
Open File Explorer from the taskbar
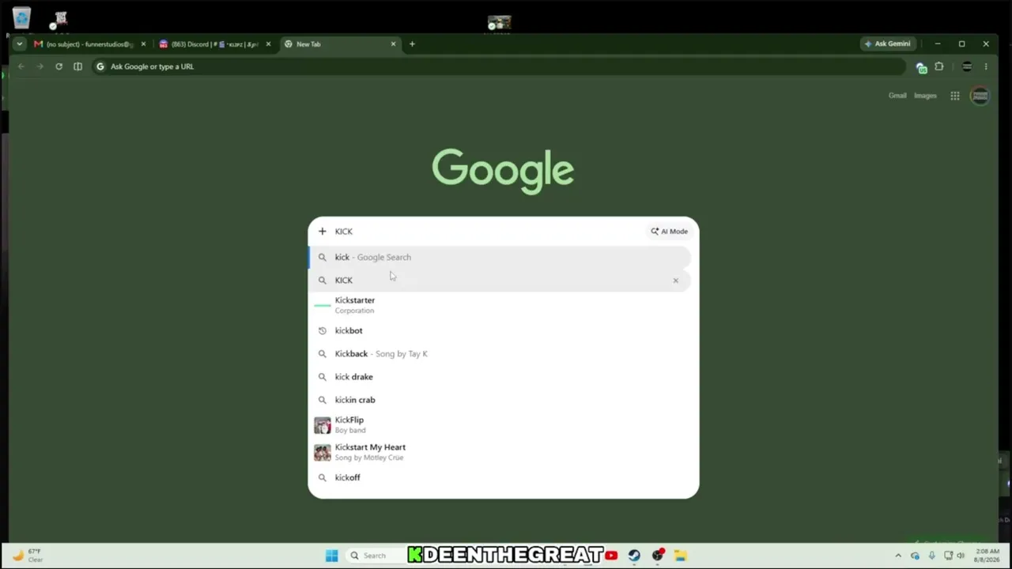coord(680,556)
